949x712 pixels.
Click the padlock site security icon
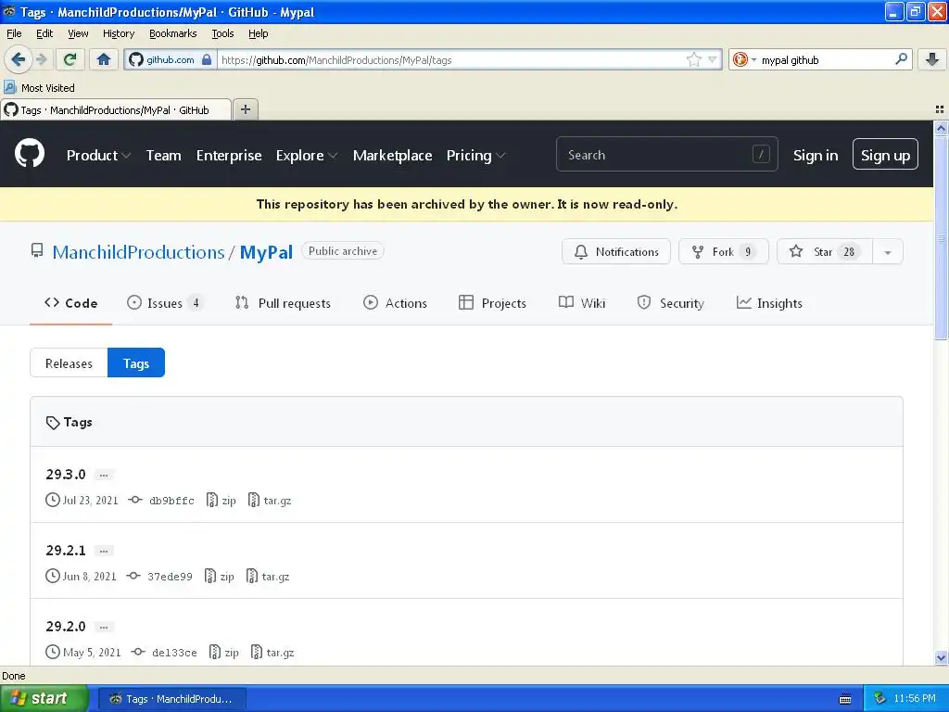tap(207, 59)
